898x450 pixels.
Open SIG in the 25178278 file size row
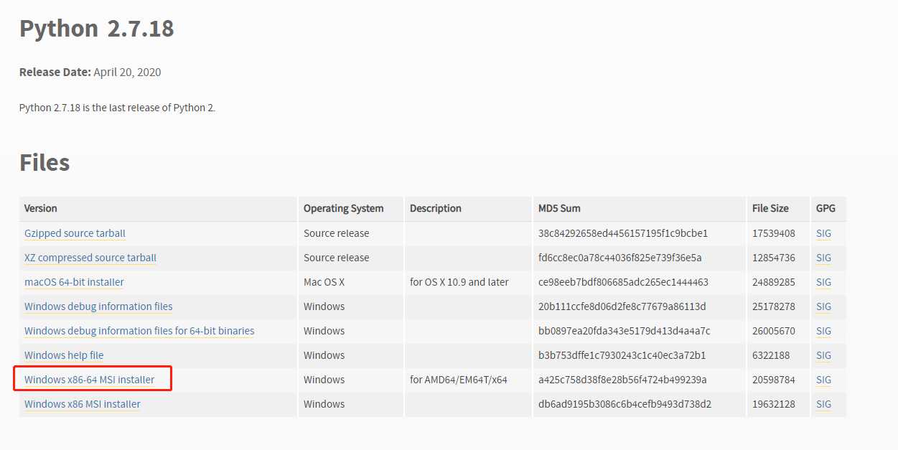(823, 306)
